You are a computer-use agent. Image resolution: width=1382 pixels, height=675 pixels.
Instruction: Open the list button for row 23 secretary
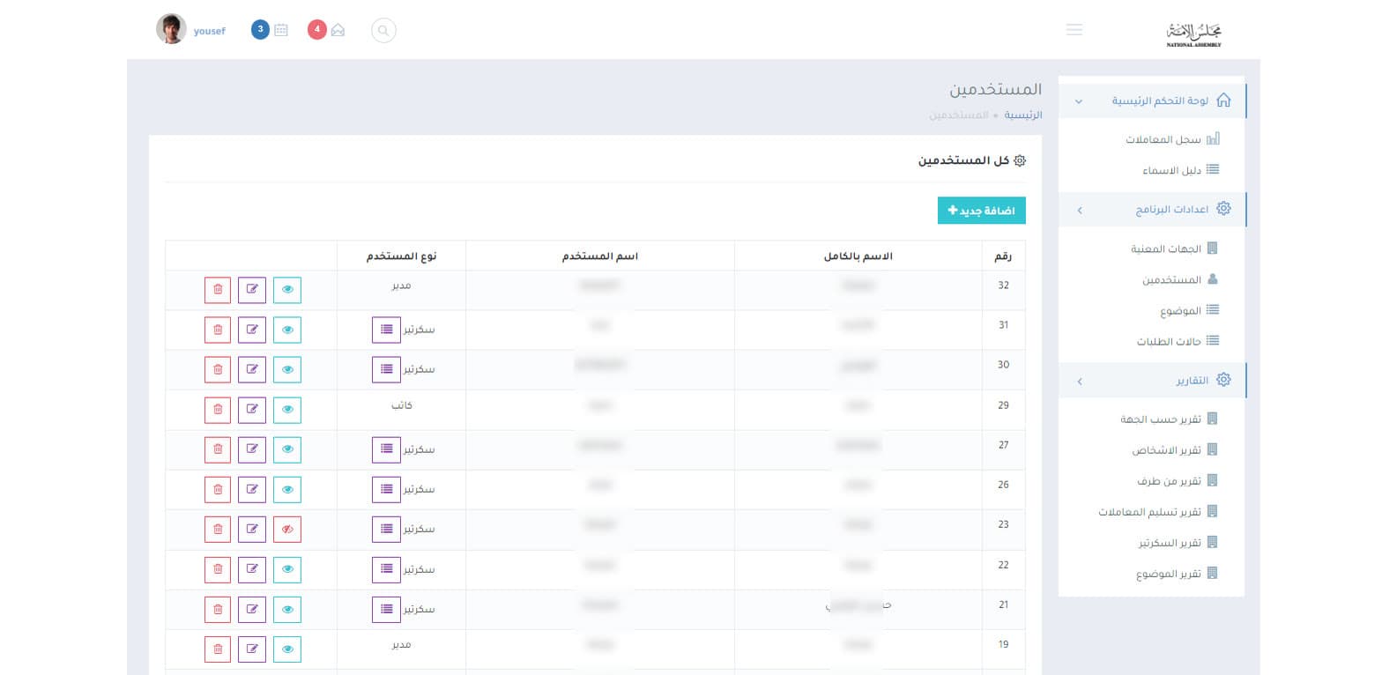[x=387, y=530]
